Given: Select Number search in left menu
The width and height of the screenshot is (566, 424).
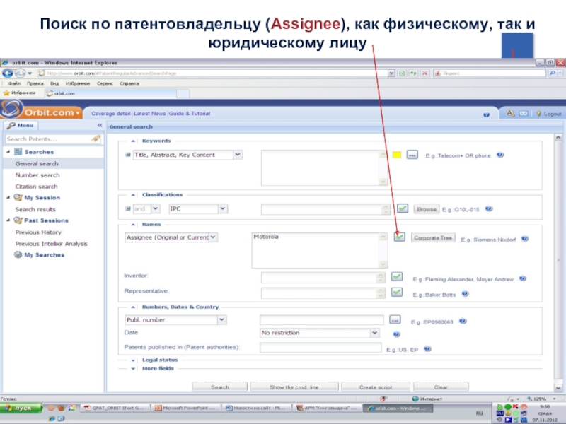Looking at the screenshot, I should 37,175.
